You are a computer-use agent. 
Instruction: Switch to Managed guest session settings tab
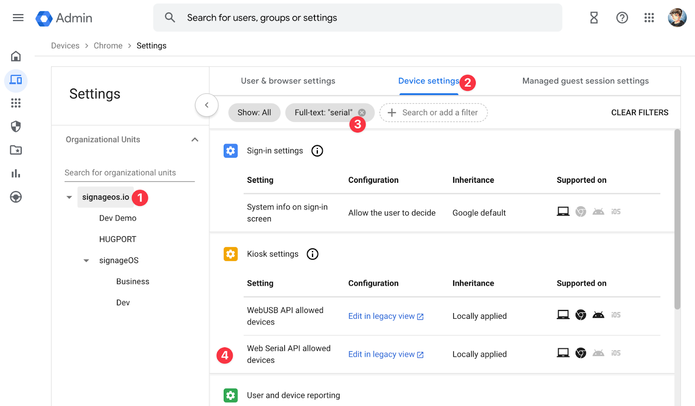(585, 81)
